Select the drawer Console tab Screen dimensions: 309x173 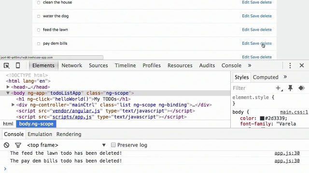[14, 134]
